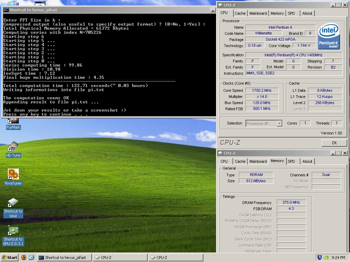Click the Socket 423 mPGA package field

[280, 39]
